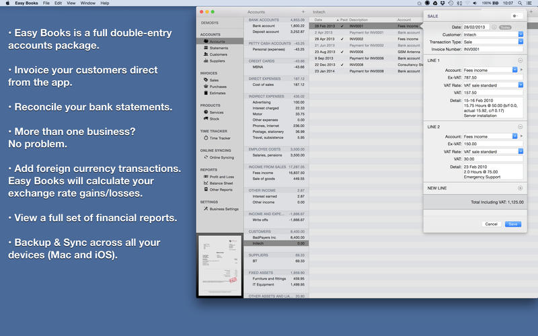
Task: Select Suppliers in the sidebar
Action: pyautogui.click(x=218, y=61)
